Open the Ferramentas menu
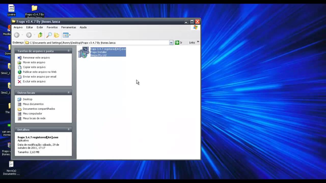Viewport: 326px width, 183px height. pyautogui.click(x=69, y=27)
